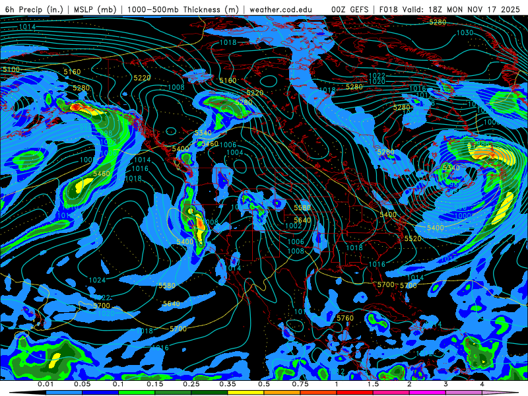Image resolution: width=528 pixels, height=396 pixels.
Task: Click the dark green 0.25–0.35 legend swatch
Action: 209,393
